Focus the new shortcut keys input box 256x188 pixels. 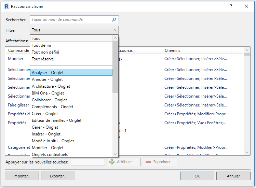87,162
